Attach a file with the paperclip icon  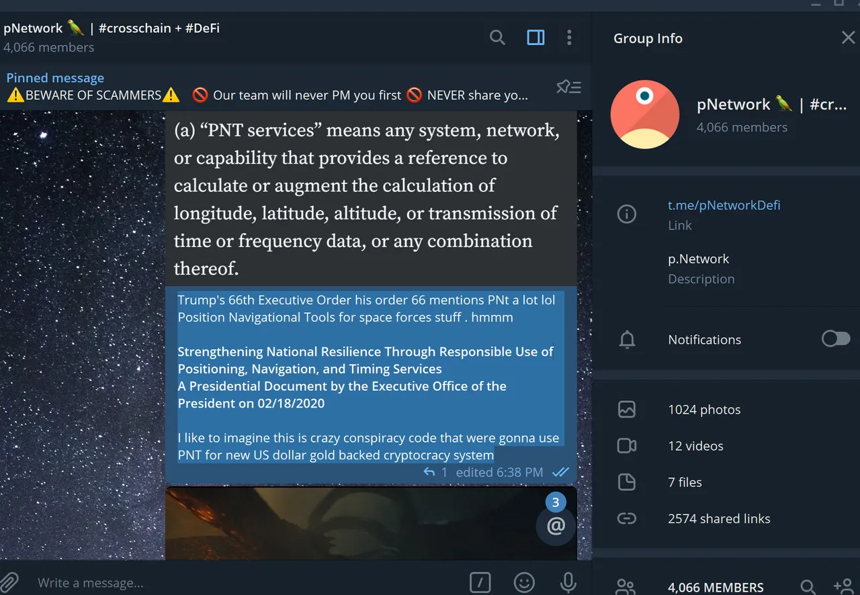(9, 582)
